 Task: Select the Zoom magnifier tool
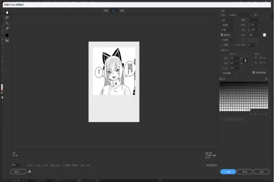[x=7, y=23]
